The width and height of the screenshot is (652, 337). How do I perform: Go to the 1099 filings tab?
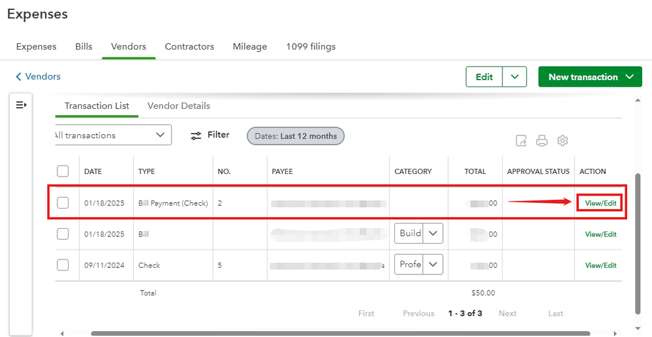coord(311,47)
